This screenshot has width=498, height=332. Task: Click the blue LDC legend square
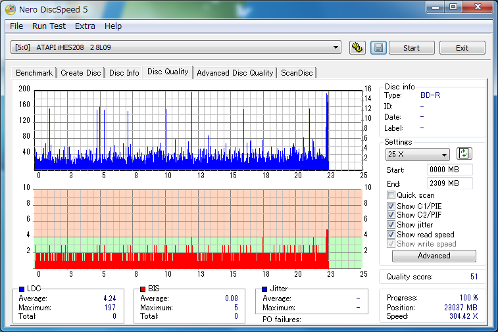[x=22, y=289]
